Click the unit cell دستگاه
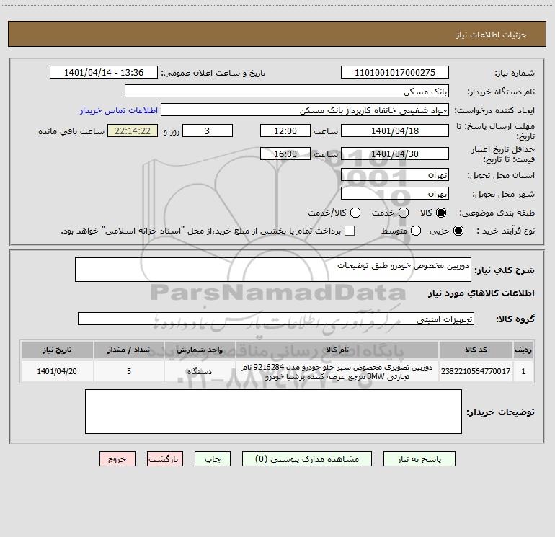Viewport: 555px width, 537px height. click(x=200, y=371)
